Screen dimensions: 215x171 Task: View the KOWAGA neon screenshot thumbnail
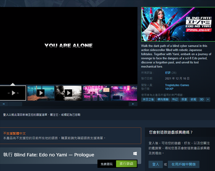[x=96, y=93]
